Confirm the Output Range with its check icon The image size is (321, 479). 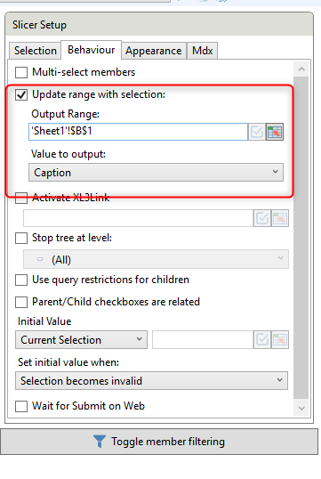[257, 132]
